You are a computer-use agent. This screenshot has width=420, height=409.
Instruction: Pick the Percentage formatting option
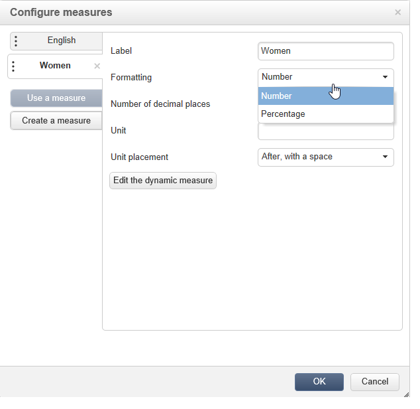[x=325, y=114]
